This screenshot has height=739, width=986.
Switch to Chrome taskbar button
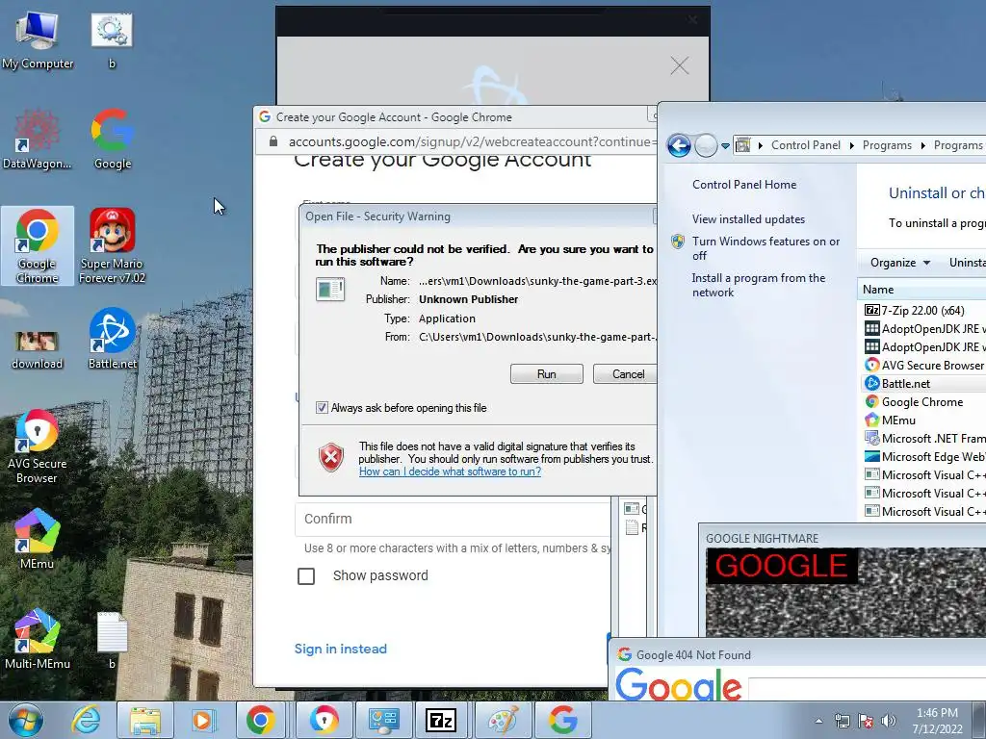coord(260,720)
